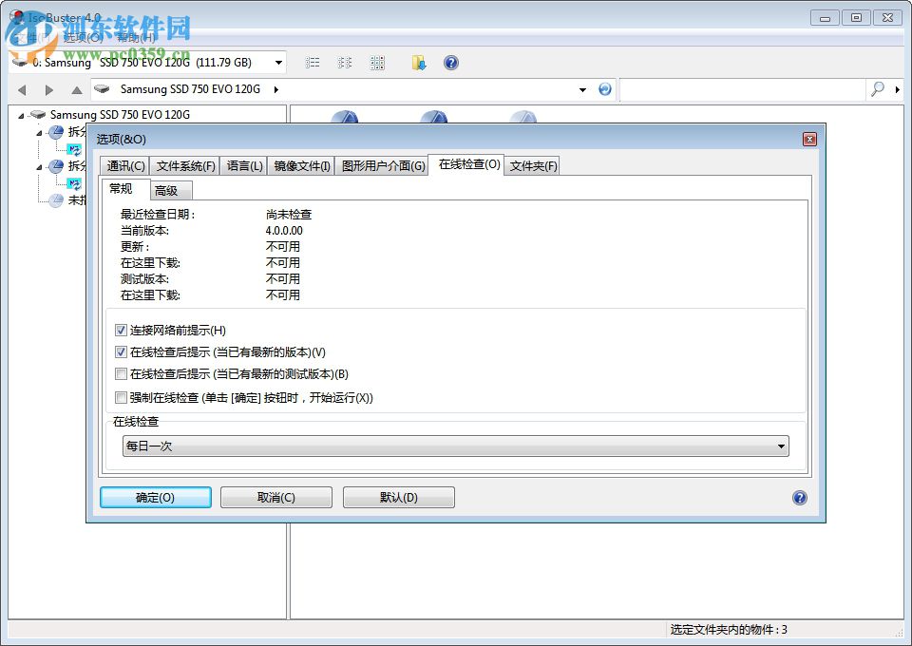
Task: Select the detailed list view icon
Action: click(x=313, y=62)
